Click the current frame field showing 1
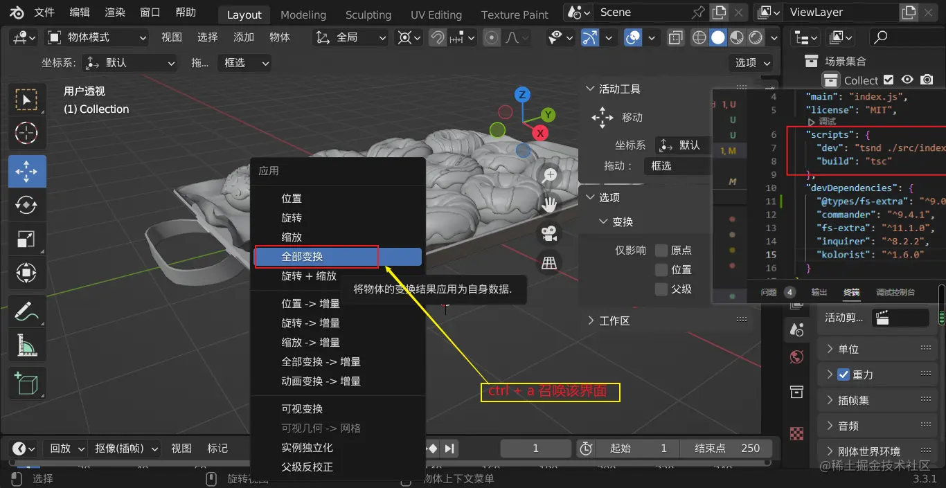Viewport: 946px width, 488px height. [x=535, y=449]
